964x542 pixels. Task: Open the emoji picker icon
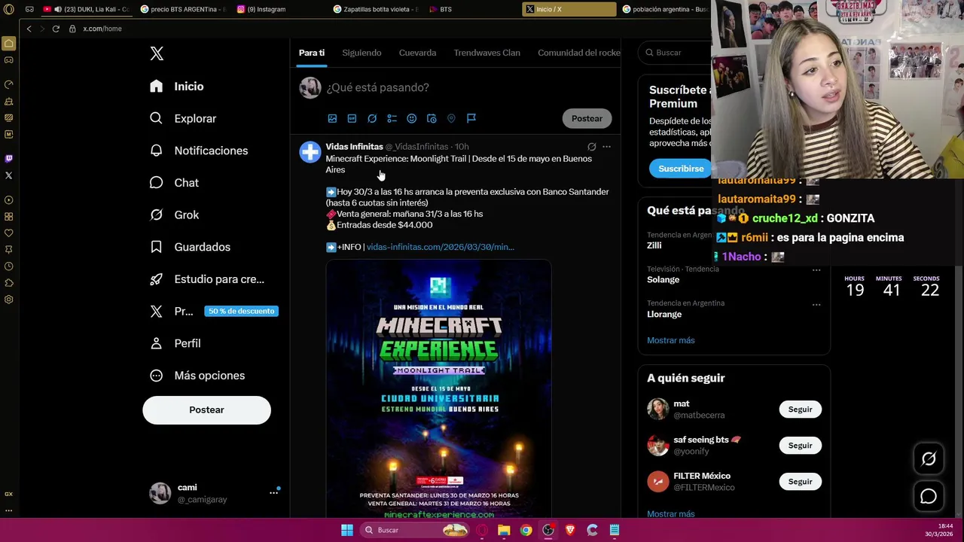point(411,118)
